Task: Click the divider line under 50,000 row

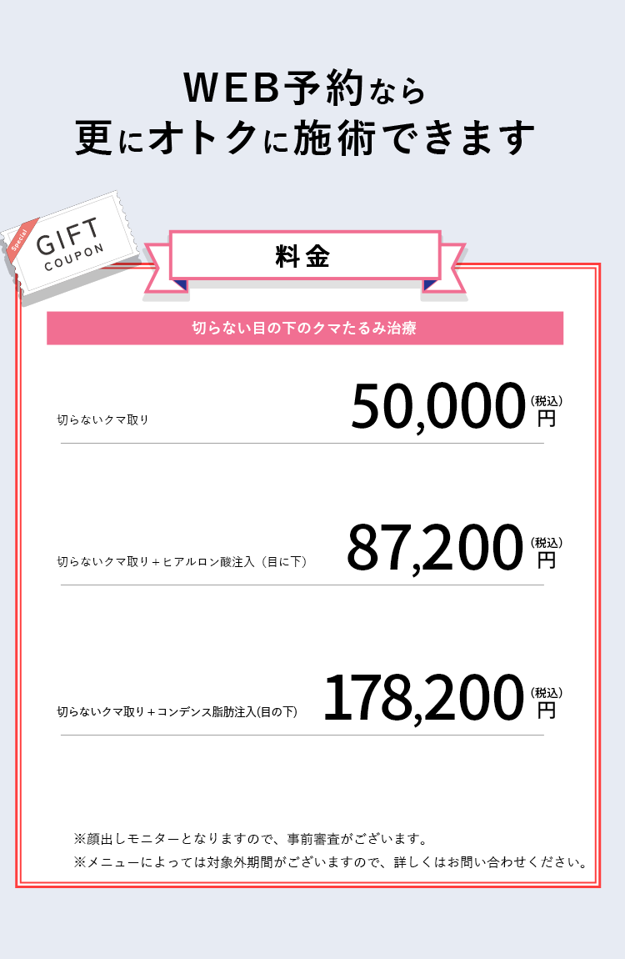Action: point(302,444)
